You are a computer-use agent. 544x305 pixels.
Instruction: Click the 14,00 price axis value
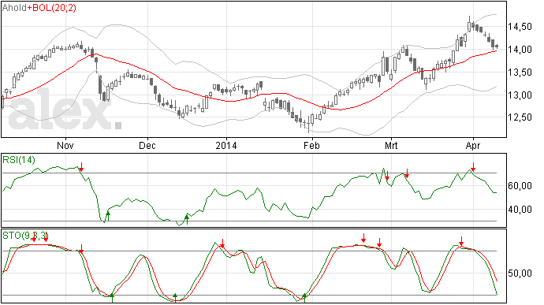(520, 50)
